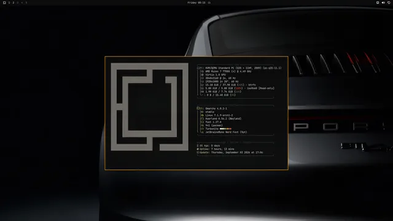Click the "5.80 GiB / 5.80 GiB" read-only line

coord(239,88)
